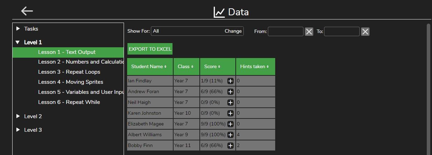Screen dimensions: 432x155
Task: Select Lesson 4 - Moving Sprites
Action: [71, 82]
